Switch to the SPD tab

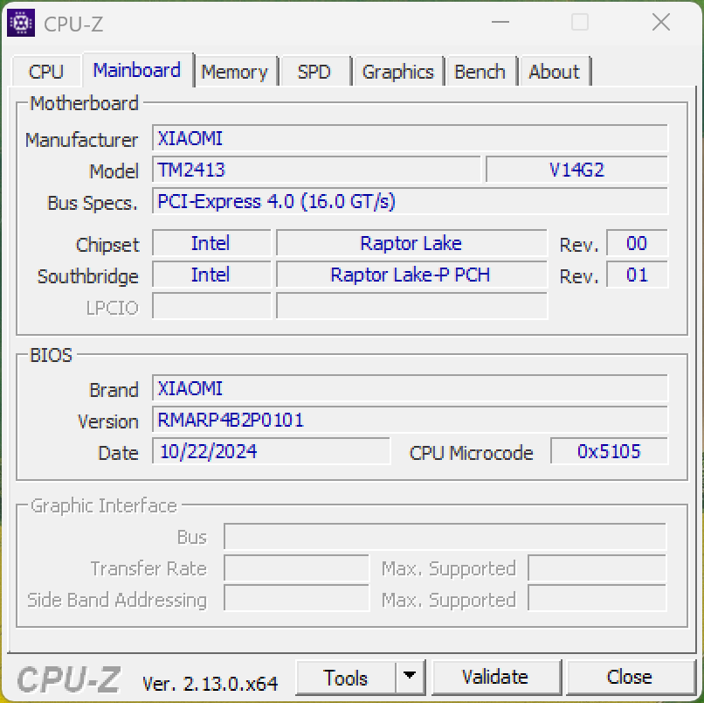314,72
